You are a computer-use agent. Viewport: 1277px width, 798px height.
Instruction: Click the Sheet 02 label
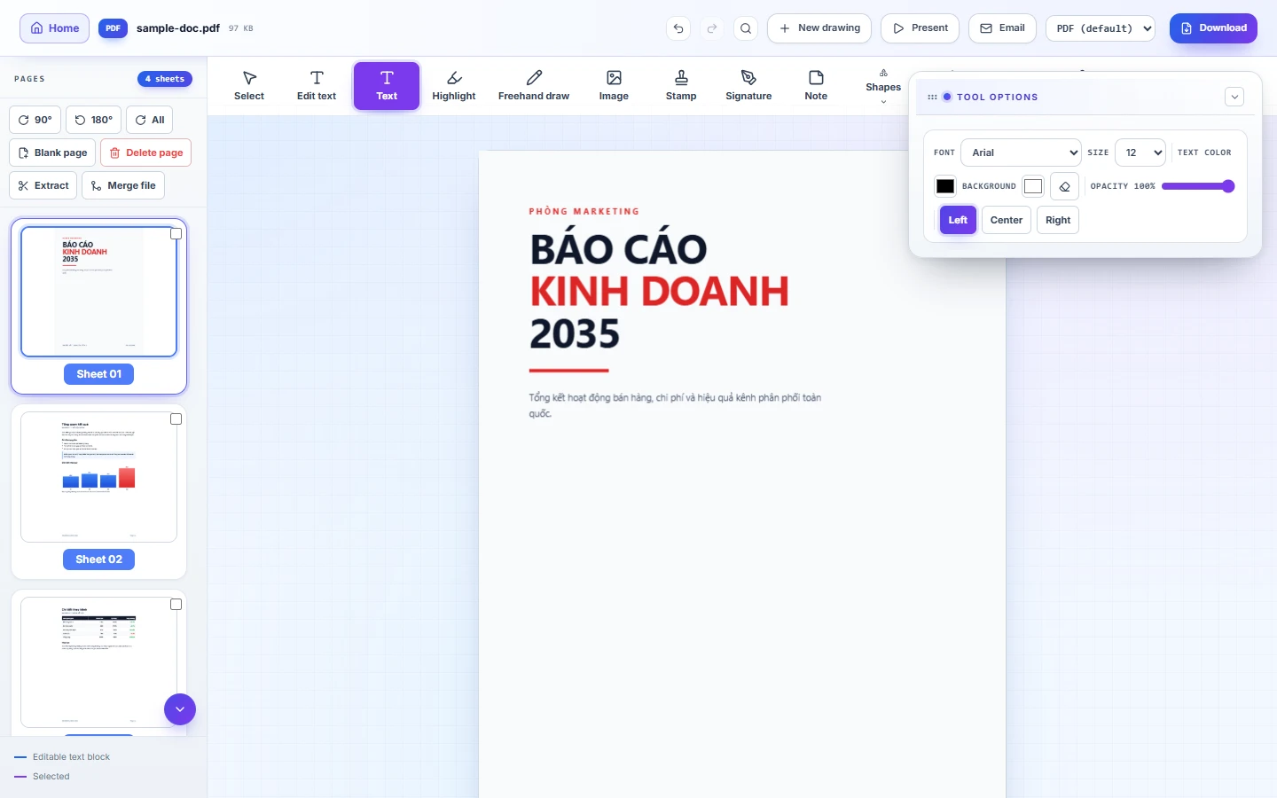pos(98,559)
